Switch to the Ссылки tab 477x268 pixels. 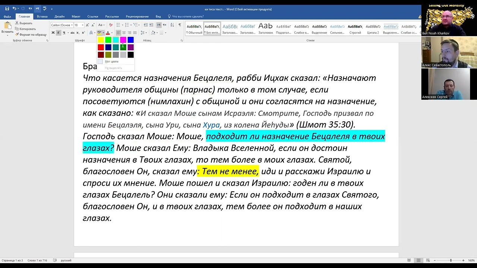[x=93, y=16]
